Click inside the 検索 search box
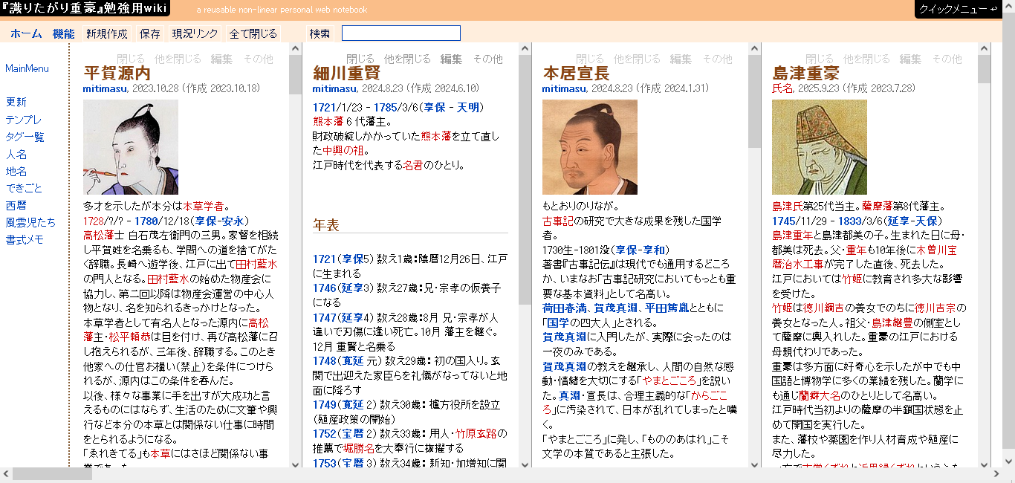 401,33
